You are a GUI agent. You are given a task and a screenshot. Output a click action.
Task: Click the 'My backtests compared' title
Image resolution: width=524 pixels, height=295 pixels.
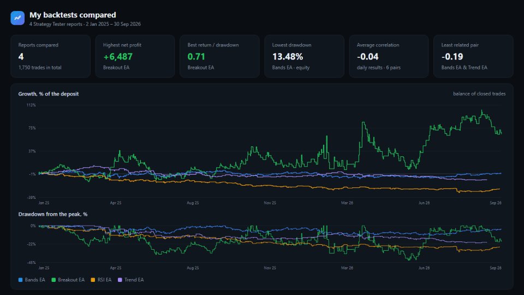(73, 15)
